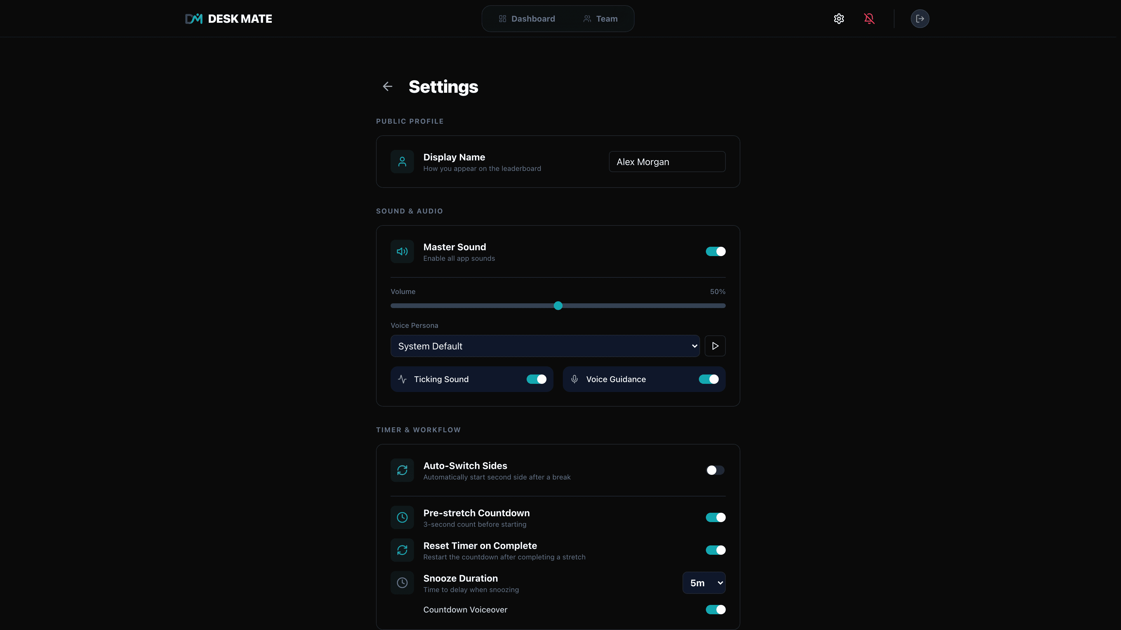
Task: Click the PUBLIC PROFILE section label
Action: [410, 121]
